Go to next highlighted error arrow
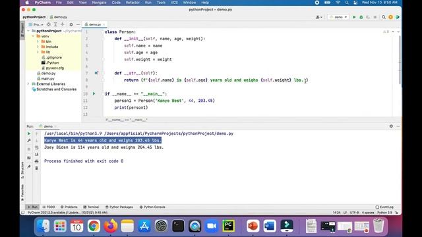This screenshot has height=237, width=422. click(398, 32)
